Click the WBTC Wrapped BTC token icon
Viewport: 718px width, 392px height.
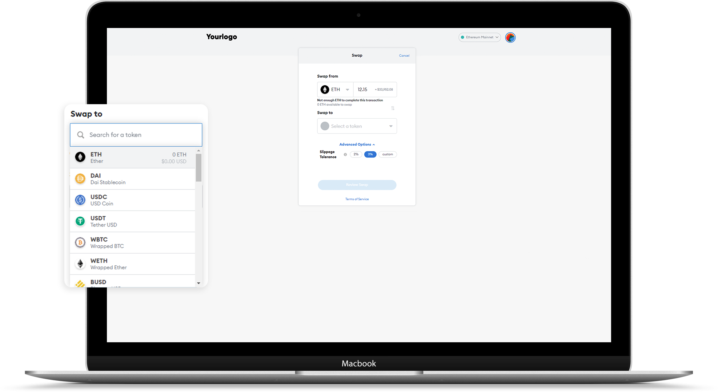(x=80, y=242)
